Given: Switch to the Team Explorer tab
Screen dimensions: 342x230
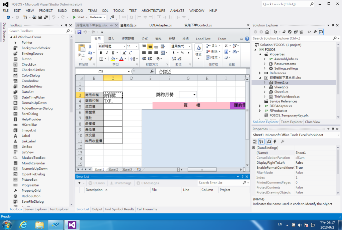Looking at the screenshot, I should point(292,122).
